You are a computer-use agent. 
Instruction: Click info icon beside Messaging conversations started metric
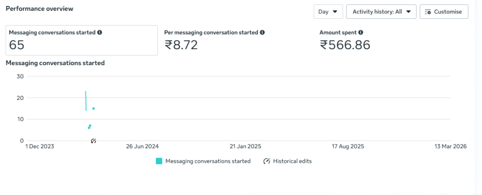(x=100, y=33)
